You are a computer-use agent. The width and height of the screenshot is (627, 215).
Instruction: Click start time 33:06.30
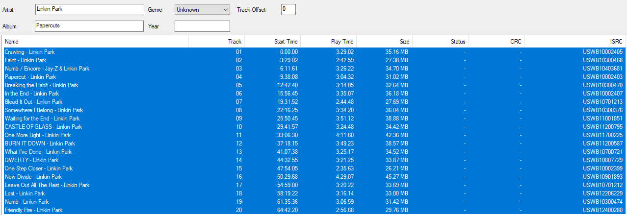click(x=287, y=135)
